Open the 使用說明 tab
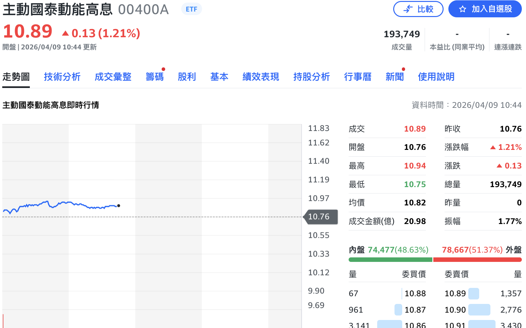526x328 pixels. click(x=436, y=77)
